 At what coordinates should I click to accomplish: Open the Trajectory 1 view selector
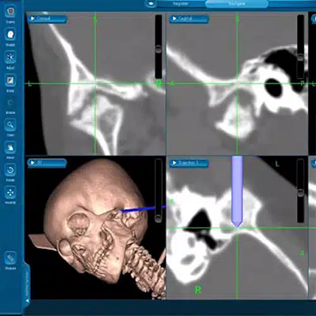coord(189,162)
